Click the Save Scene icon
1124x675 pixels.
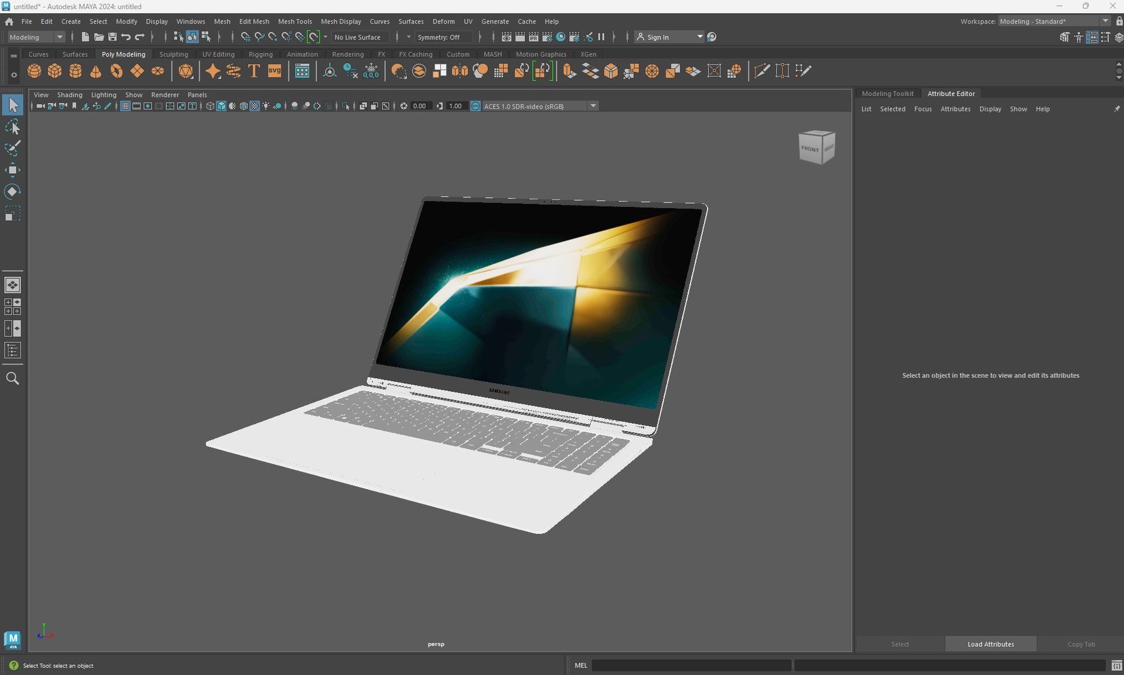113,37
